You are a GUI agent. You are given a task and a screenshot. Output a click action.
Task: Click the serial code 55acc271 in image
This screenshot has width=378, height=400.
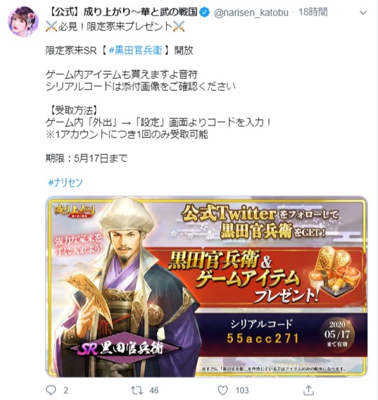(x=263, y=339)
